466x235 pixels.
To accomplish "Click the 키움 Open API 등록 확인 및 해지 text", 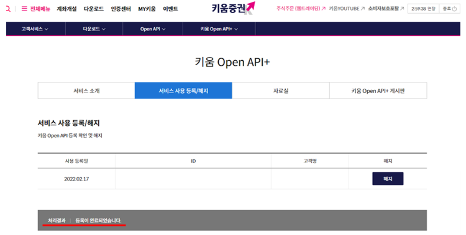I will (x=70, y=135).
